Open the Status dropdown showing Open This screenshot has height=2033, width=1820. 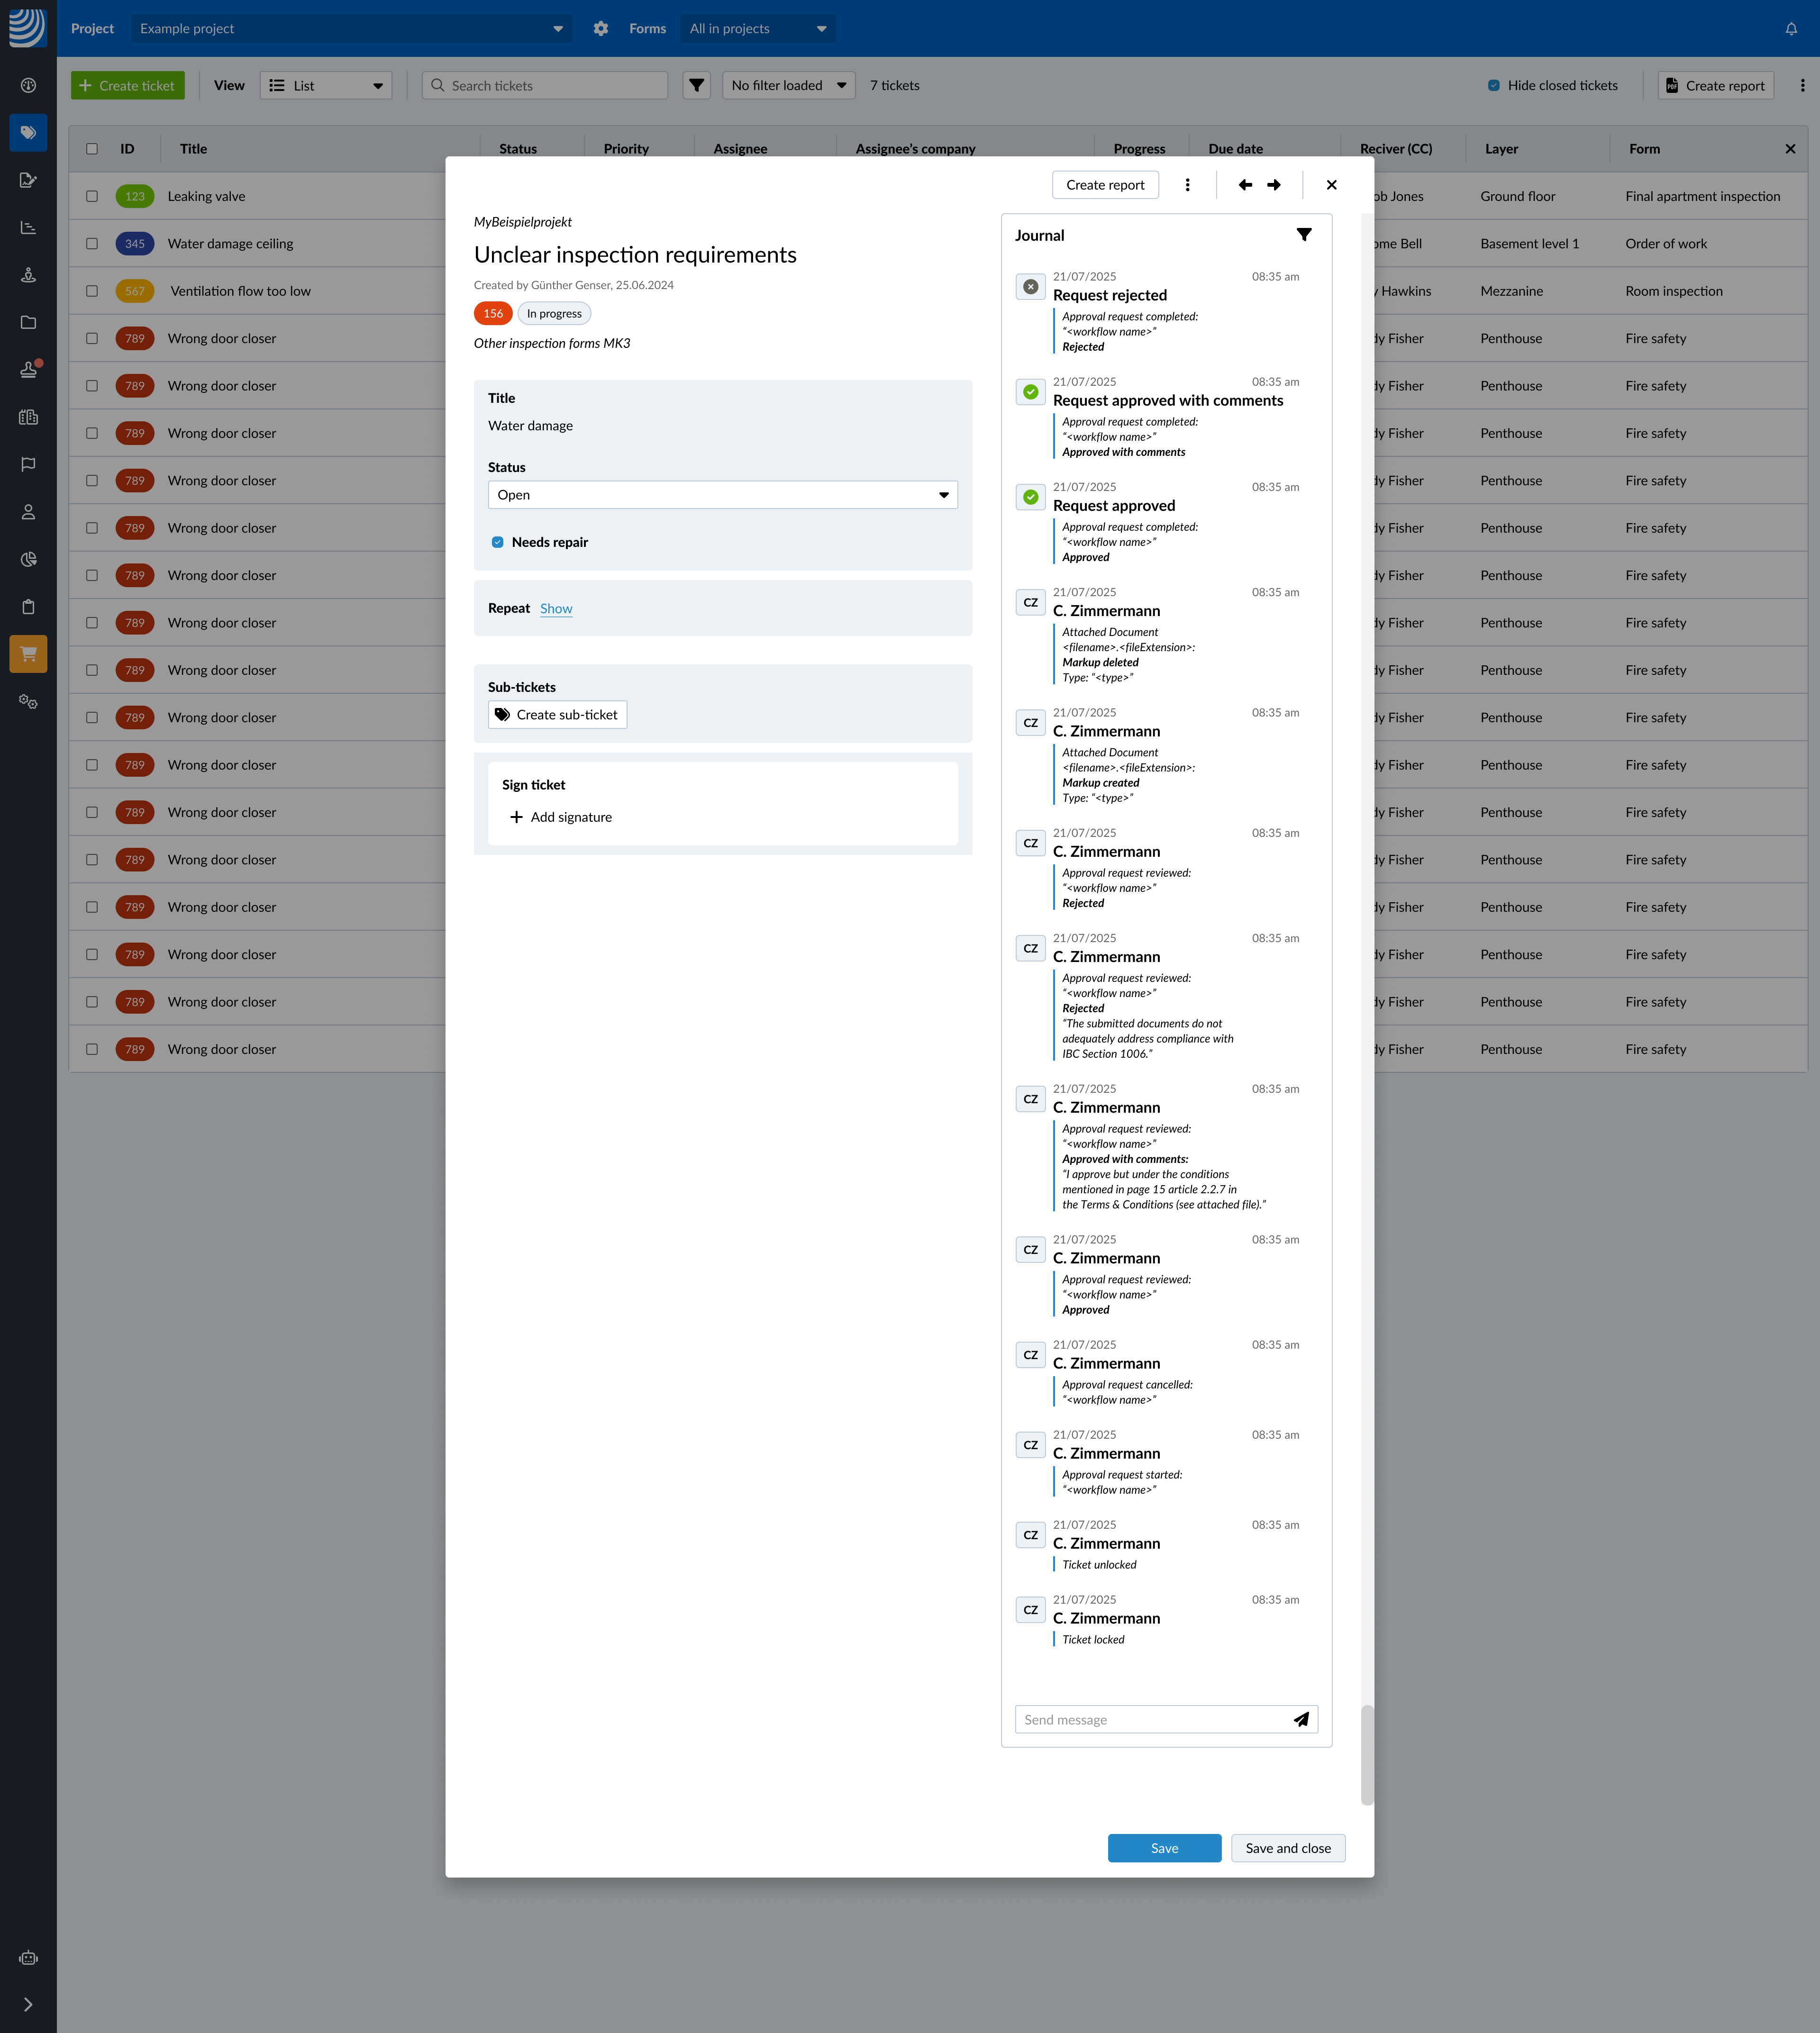[x=722, y=495]
